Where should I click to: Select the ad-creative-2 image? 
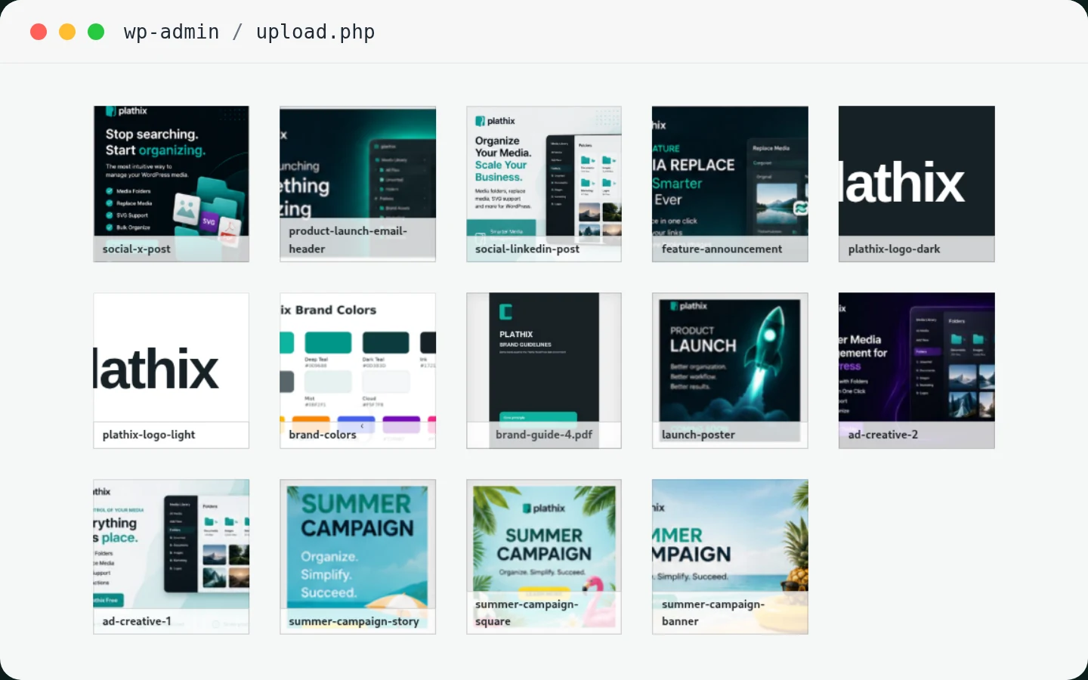[x=916, y=370]
